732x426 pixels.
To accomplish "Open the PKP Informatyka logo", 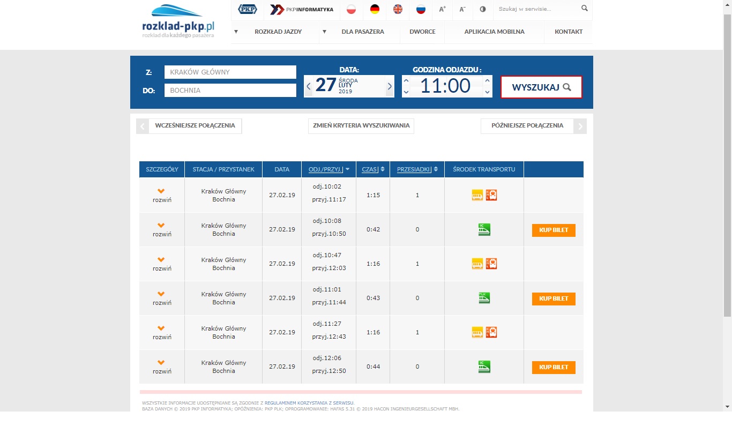I will pos(303,9).
